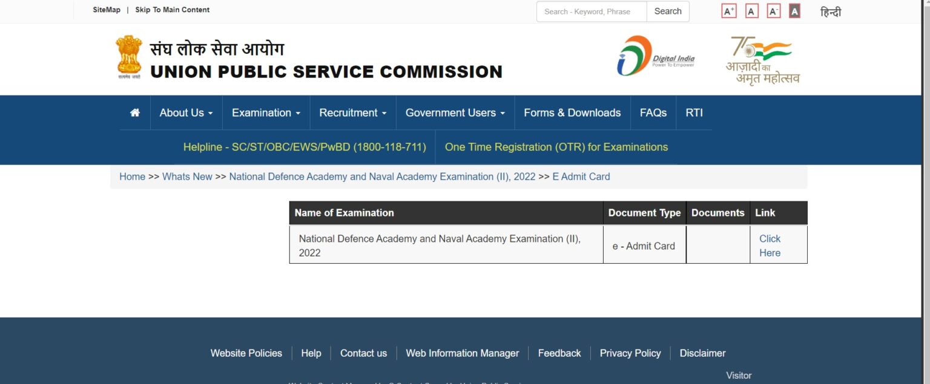Click the UPSC national emblem logo

click(x=129, y=57)
